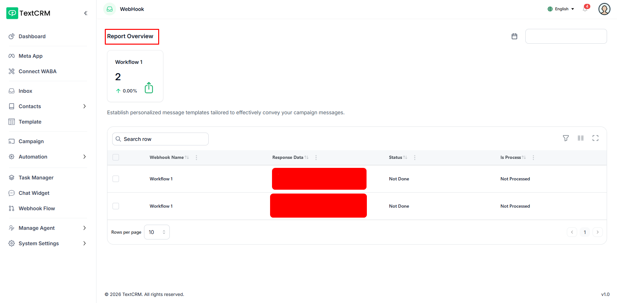Open the Campaign menu item
617x303 pixels.
pyautogui.click(x=31, y=141)
